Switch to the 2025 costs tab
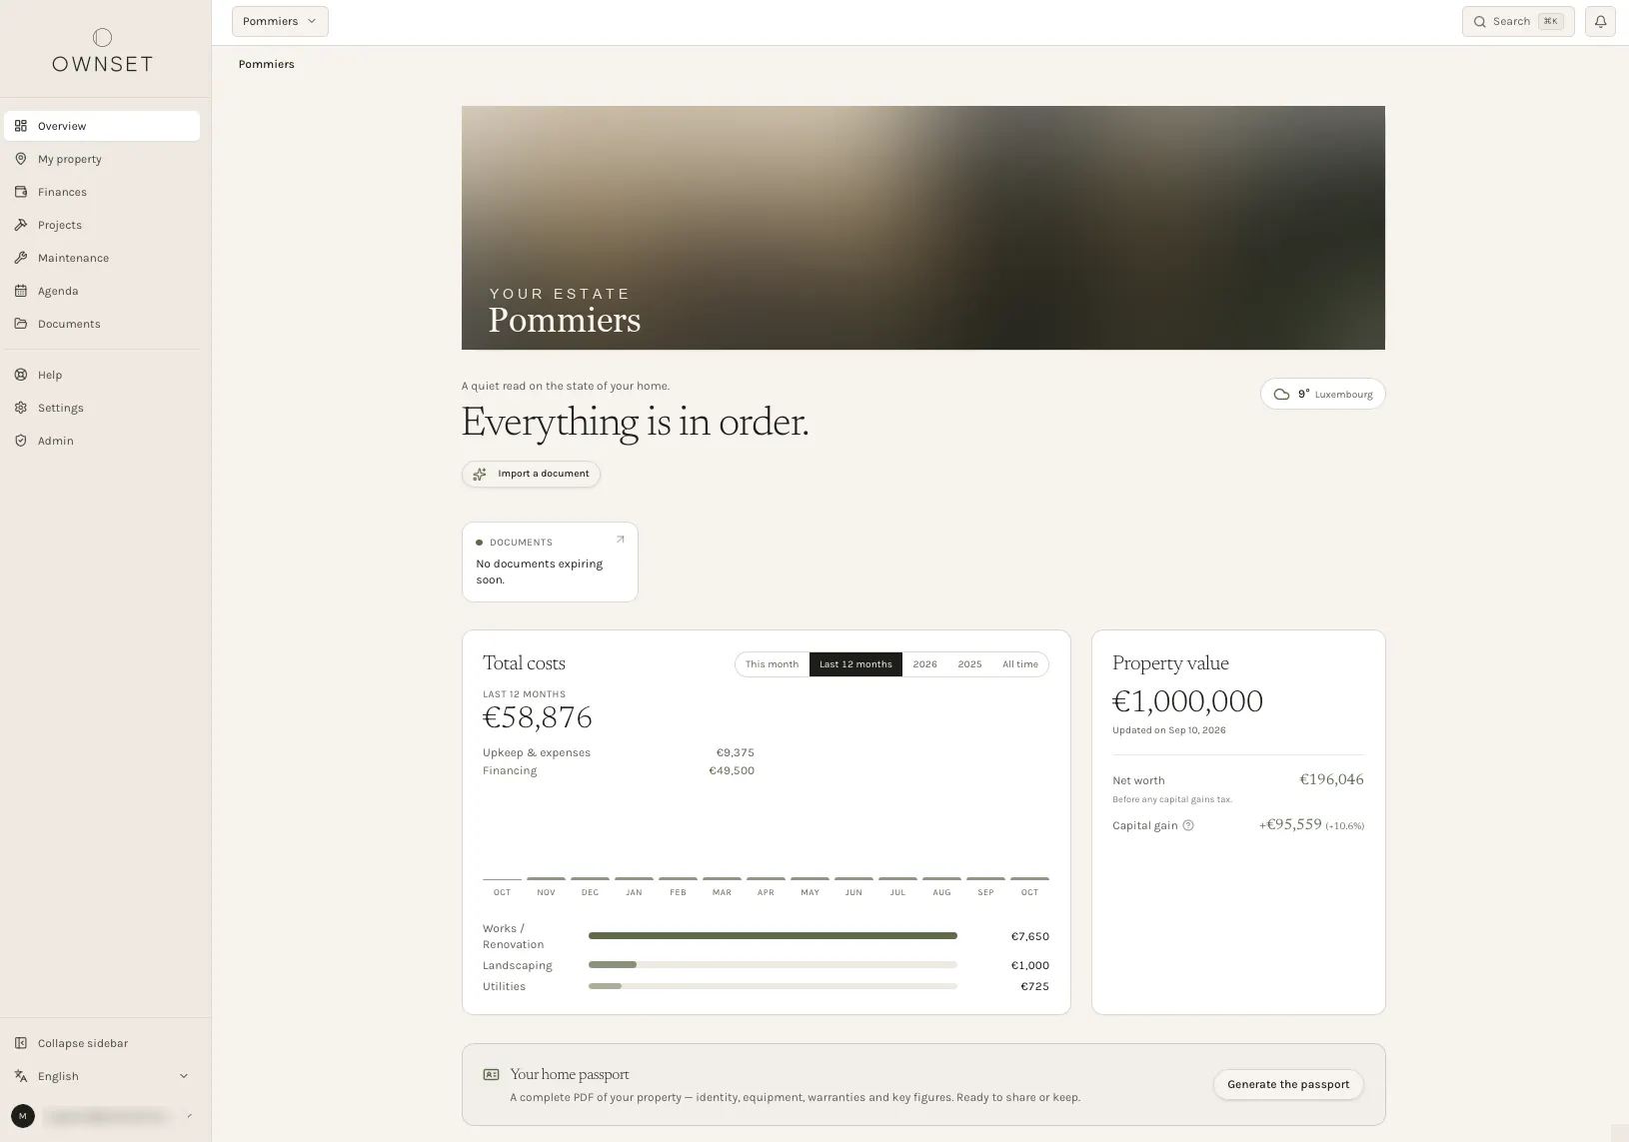The height and width of the screenshot is (1142, 1629). point(969,664)
